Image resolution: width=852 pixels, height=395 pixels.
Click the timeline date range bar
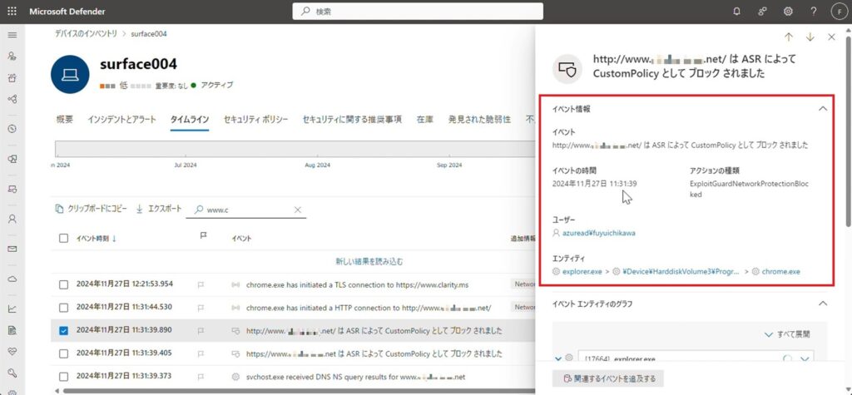click(x=295, y=149)
